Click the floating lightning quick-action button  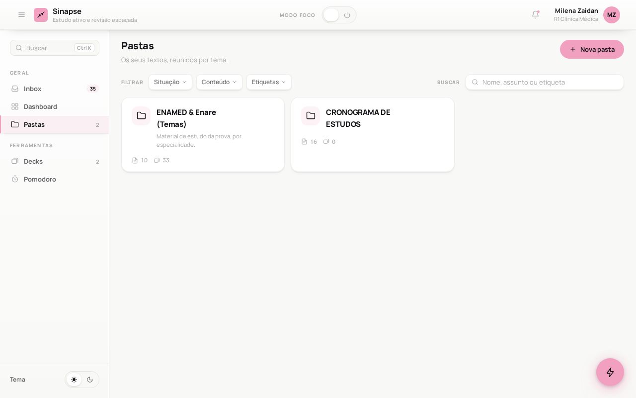(x=610, y=372)
